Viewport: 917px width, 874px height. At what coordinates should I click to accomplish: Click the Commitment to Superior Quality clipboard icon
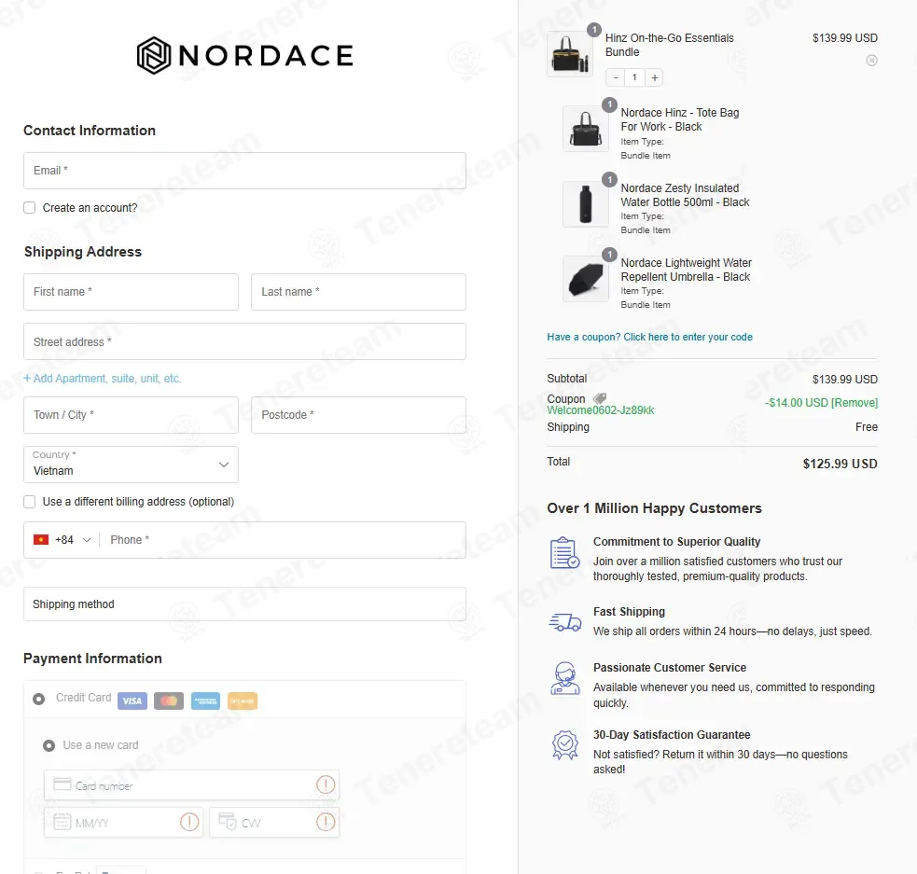(565, 552)
